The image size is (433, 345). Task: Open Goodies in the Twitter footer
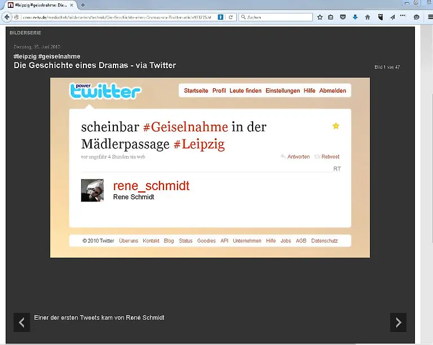(x=206, y=240)
